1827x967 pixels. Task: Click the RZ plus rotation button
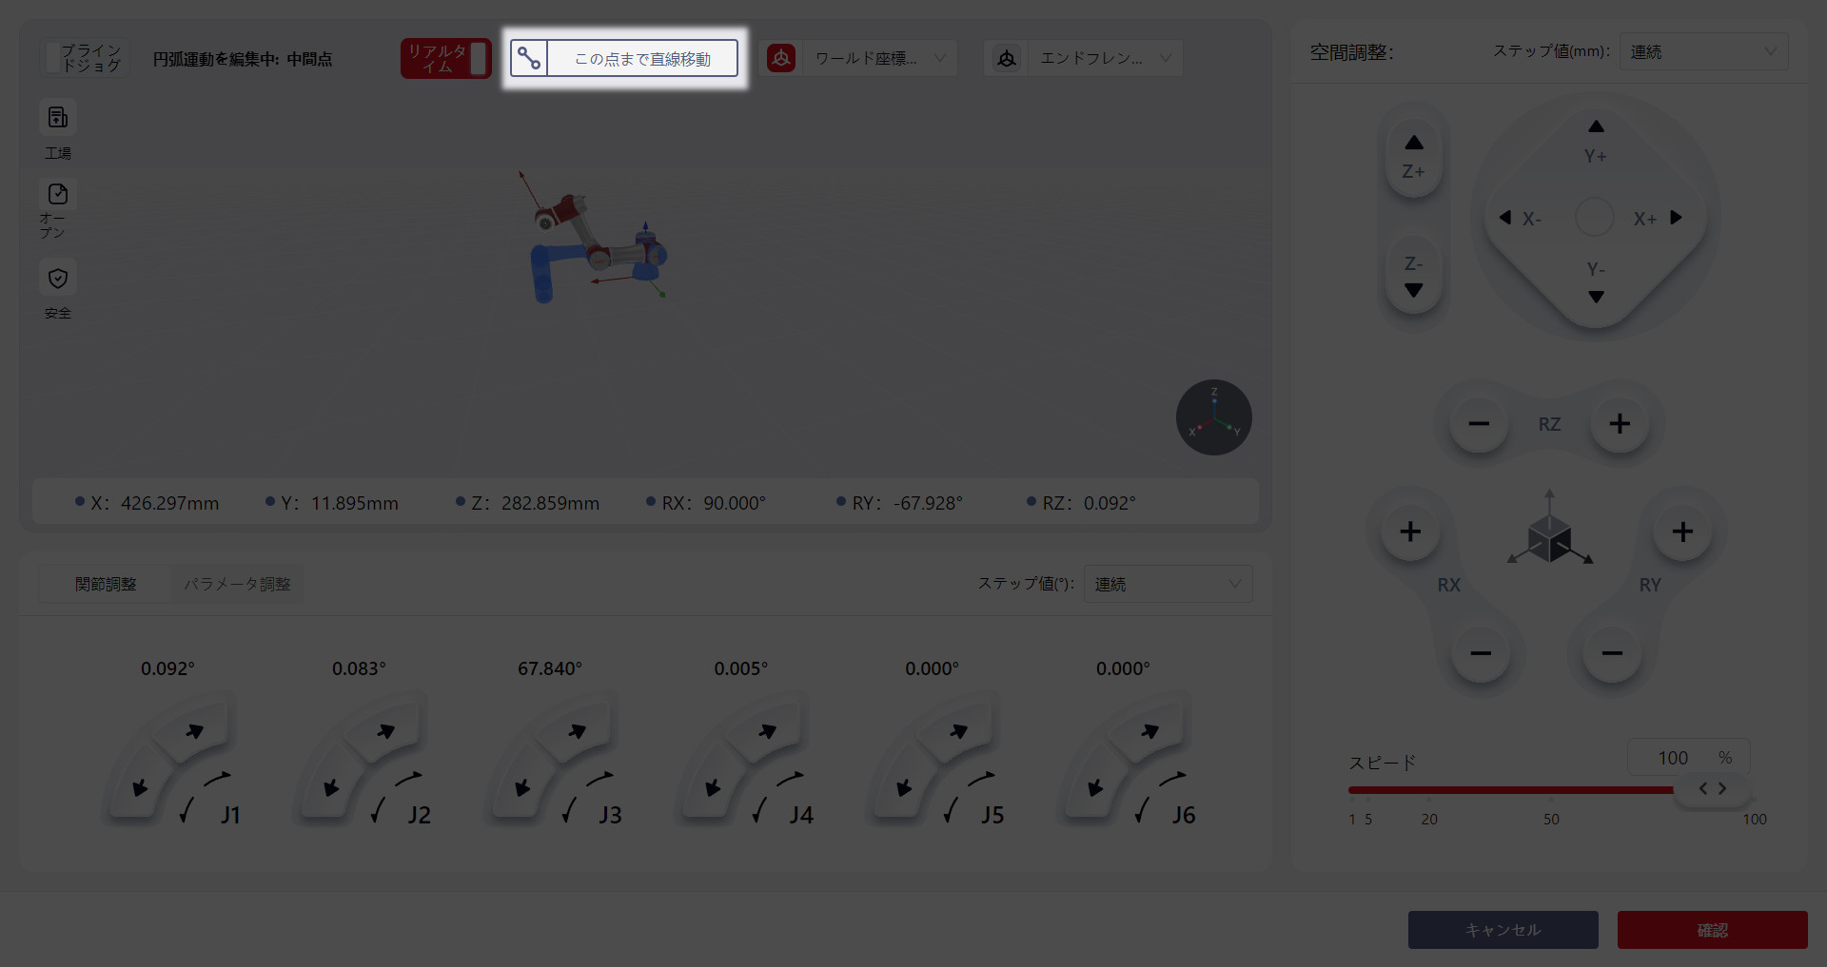pos(1620,424)
